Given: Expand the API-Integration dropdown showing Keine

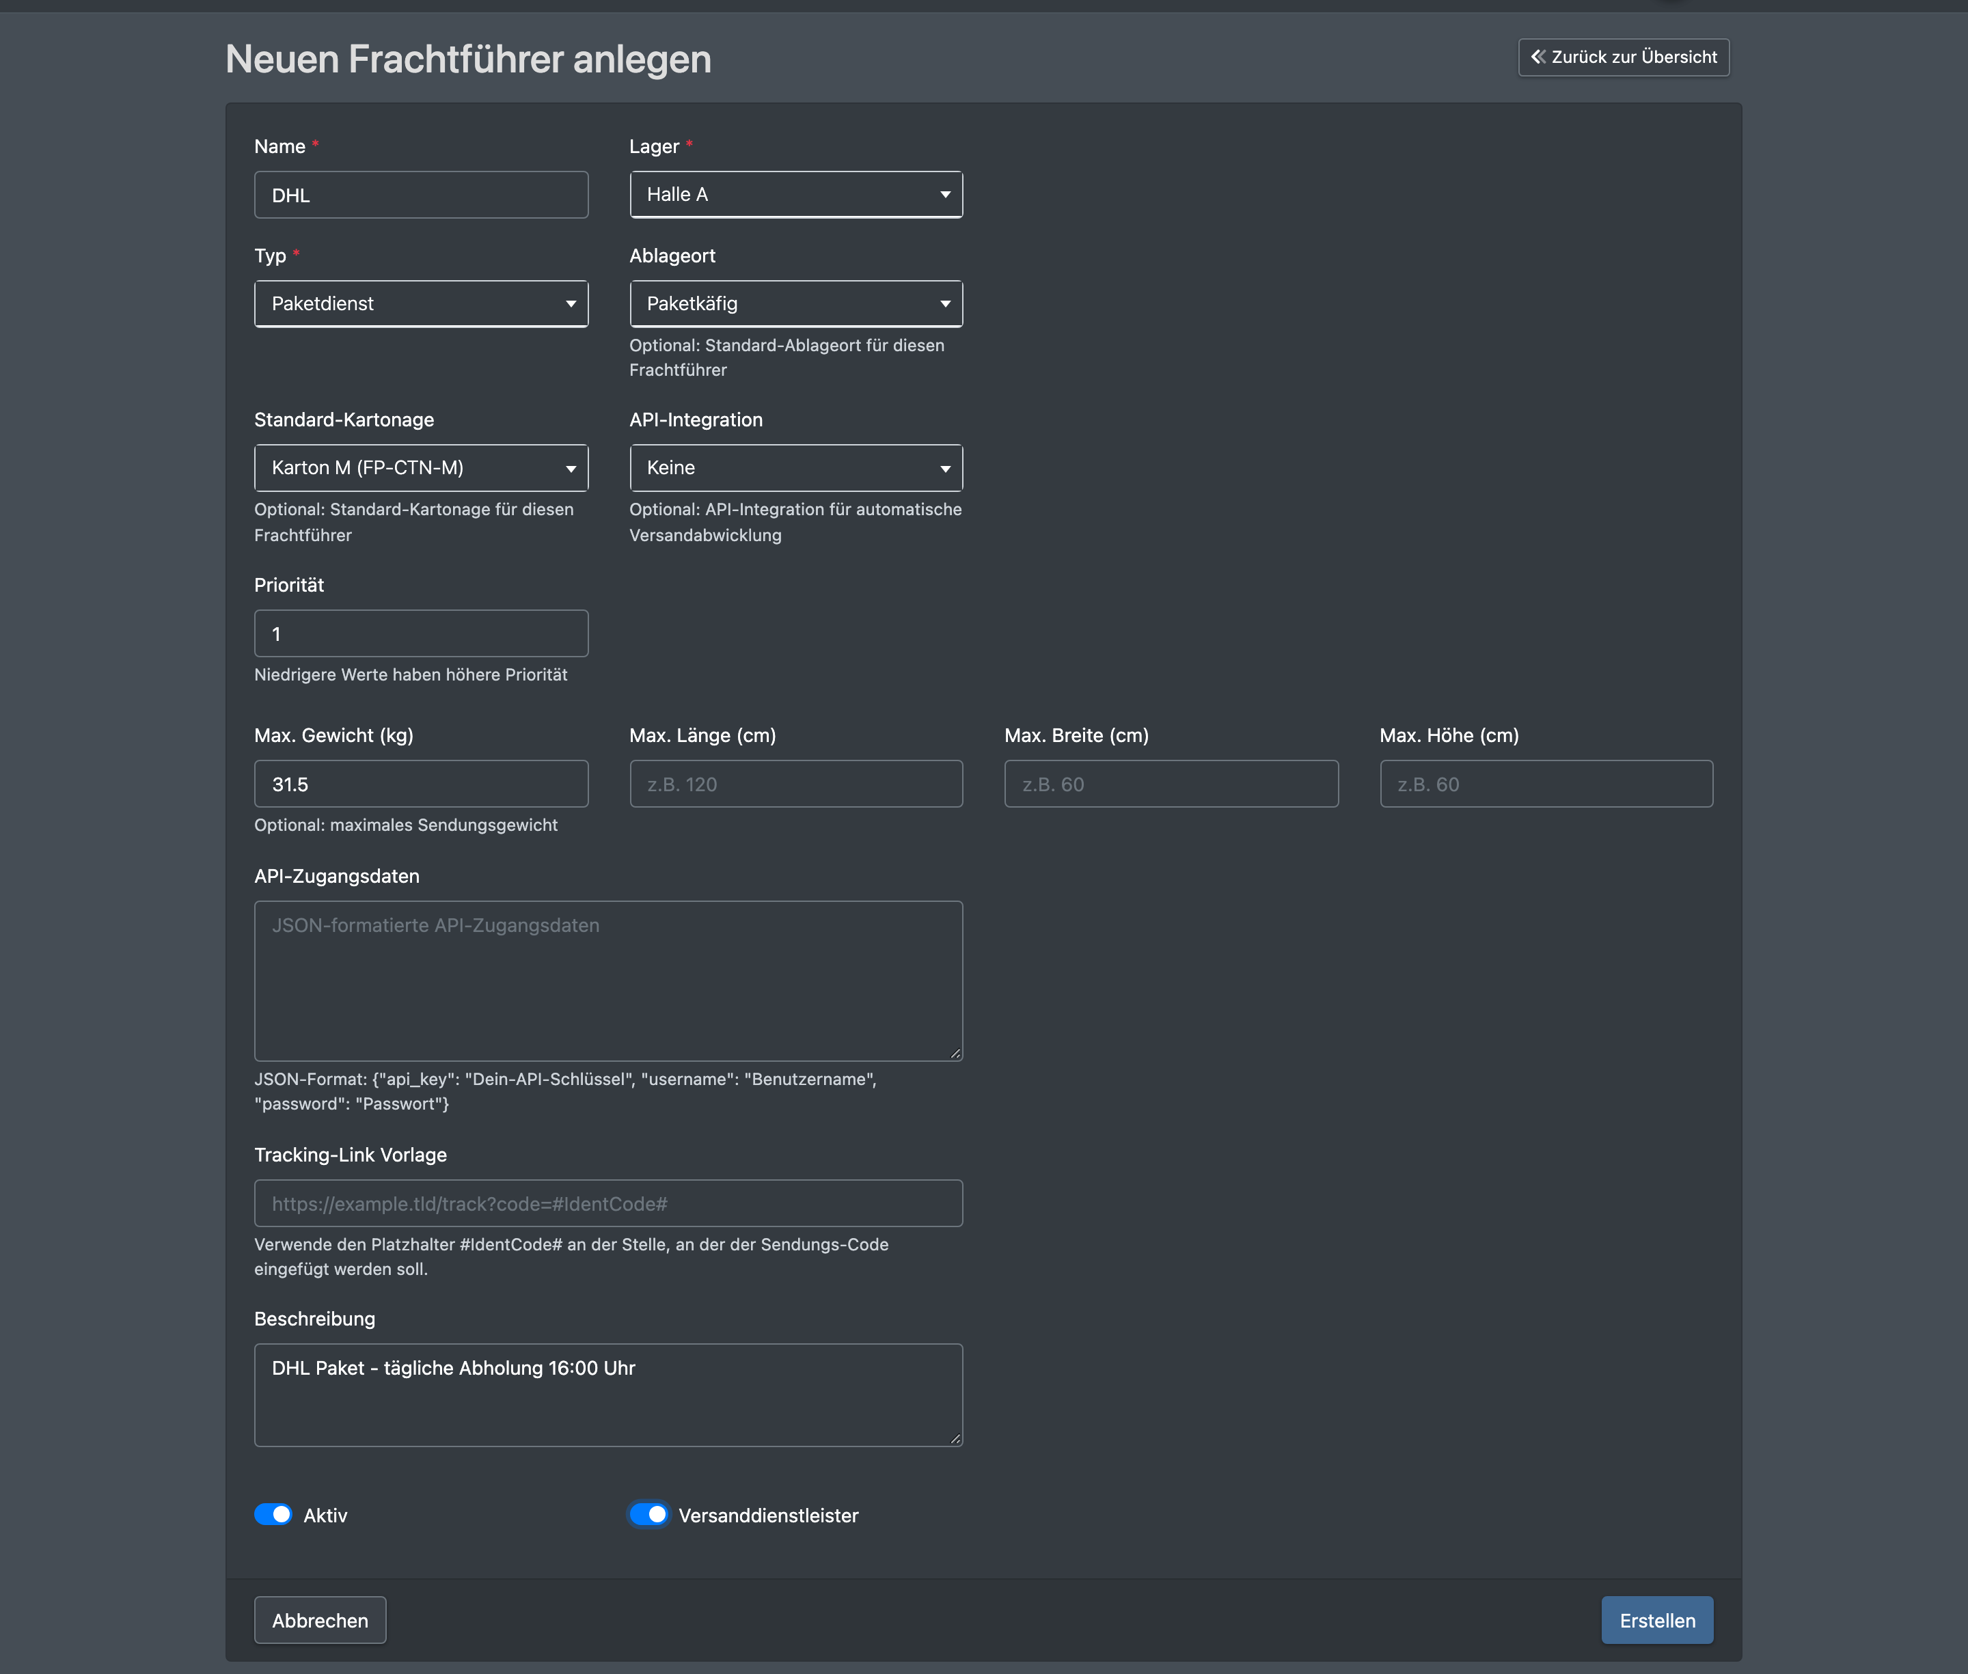Looking at the screenshot, I should [796, 468].
